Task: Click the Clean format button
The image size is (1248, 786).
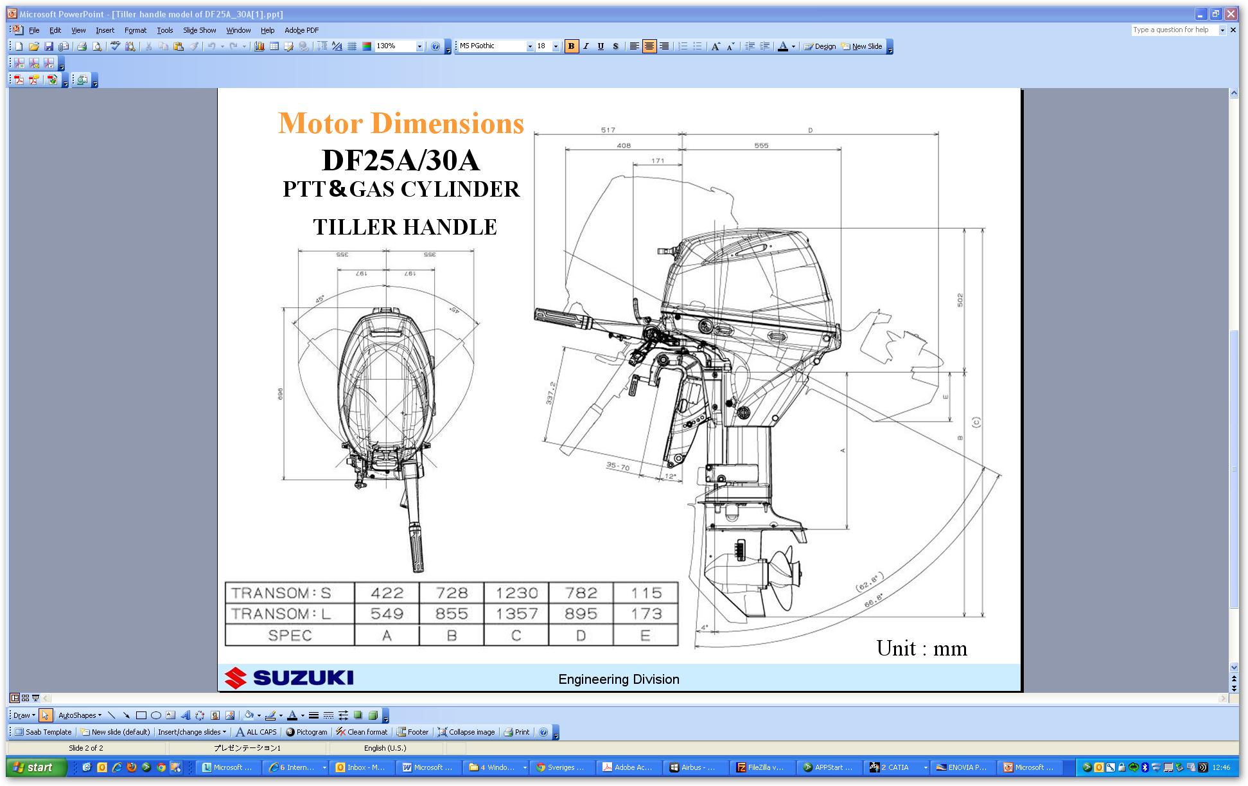Action: click(x=362, y=732)
